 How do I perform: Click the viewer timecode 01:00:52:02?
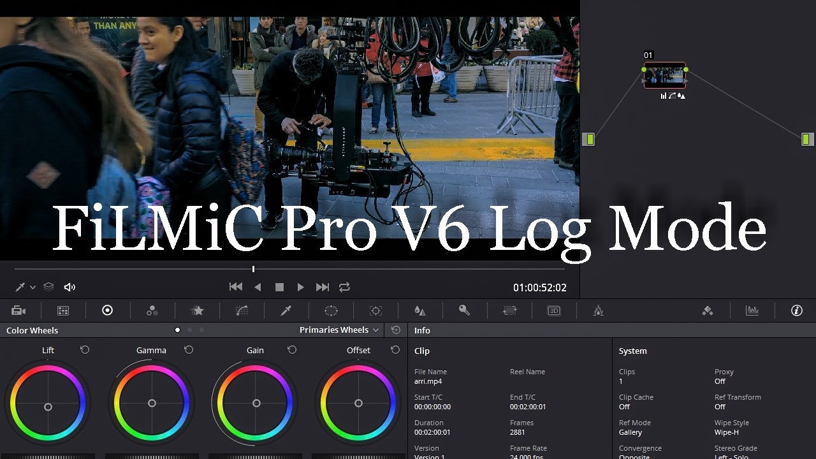pyautogui.click(x=540, y=288)
